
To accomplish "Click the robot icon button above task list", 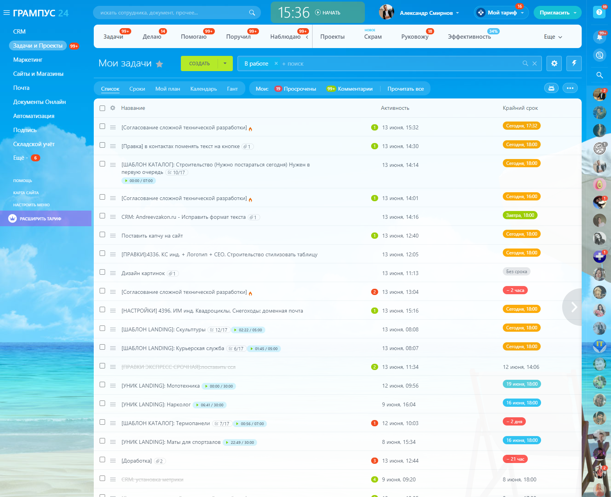I will coord(551,88).
